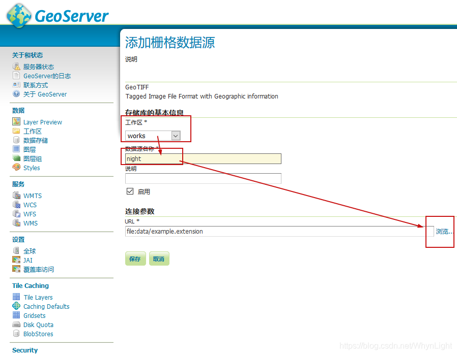This screenshot has height=355, width=457.
Task: Open 服务器状态 server status page
Action: 39,67
